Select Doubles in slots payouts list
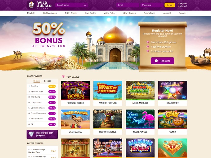The image size is (211, 158). pyautogui.click(x=42, y=86)
